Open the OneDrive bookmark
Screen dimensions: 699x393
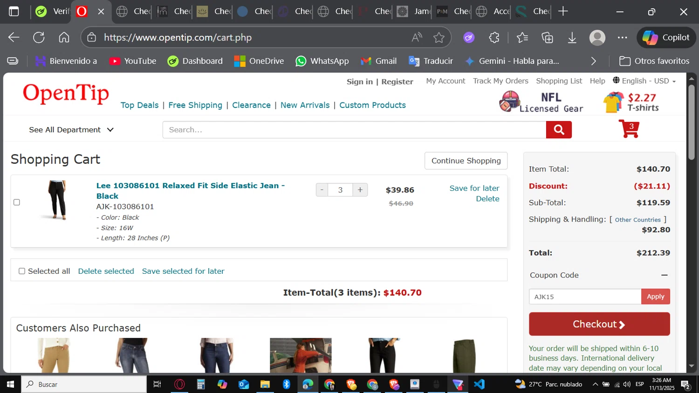(259, 61)
